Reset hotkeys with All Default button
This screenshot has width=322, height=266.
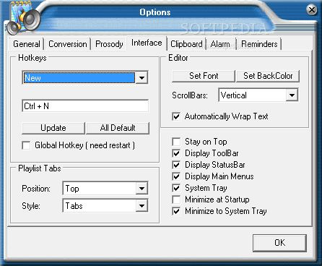pos(118,128)
